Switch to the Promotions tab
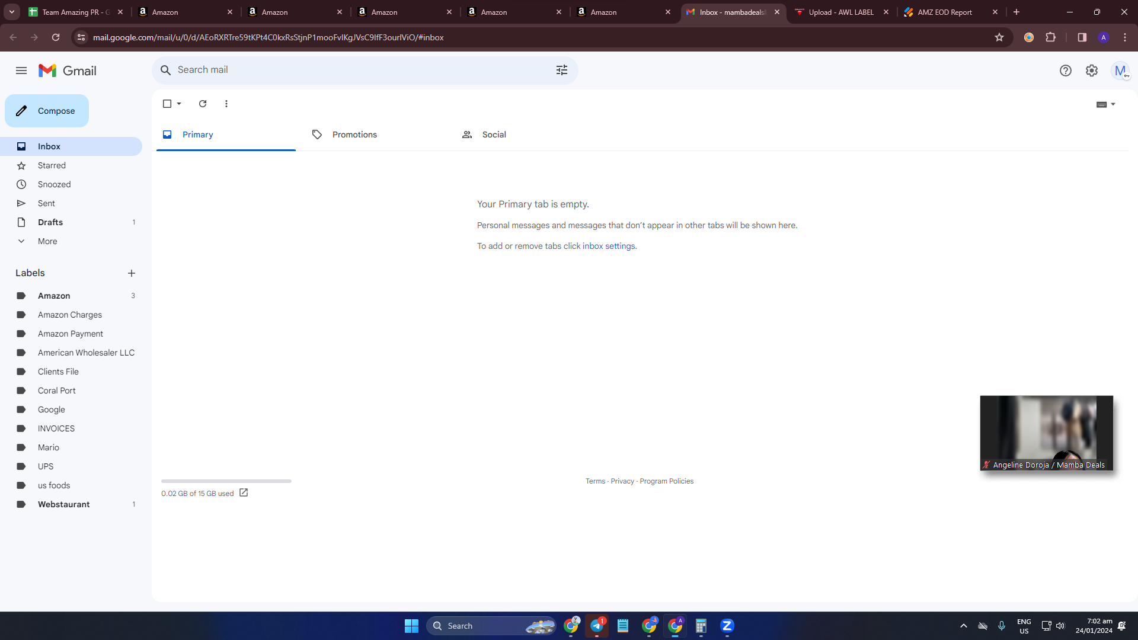This screenshot has height=640, width=1138. pyautogui.click(x=376, y=135)
